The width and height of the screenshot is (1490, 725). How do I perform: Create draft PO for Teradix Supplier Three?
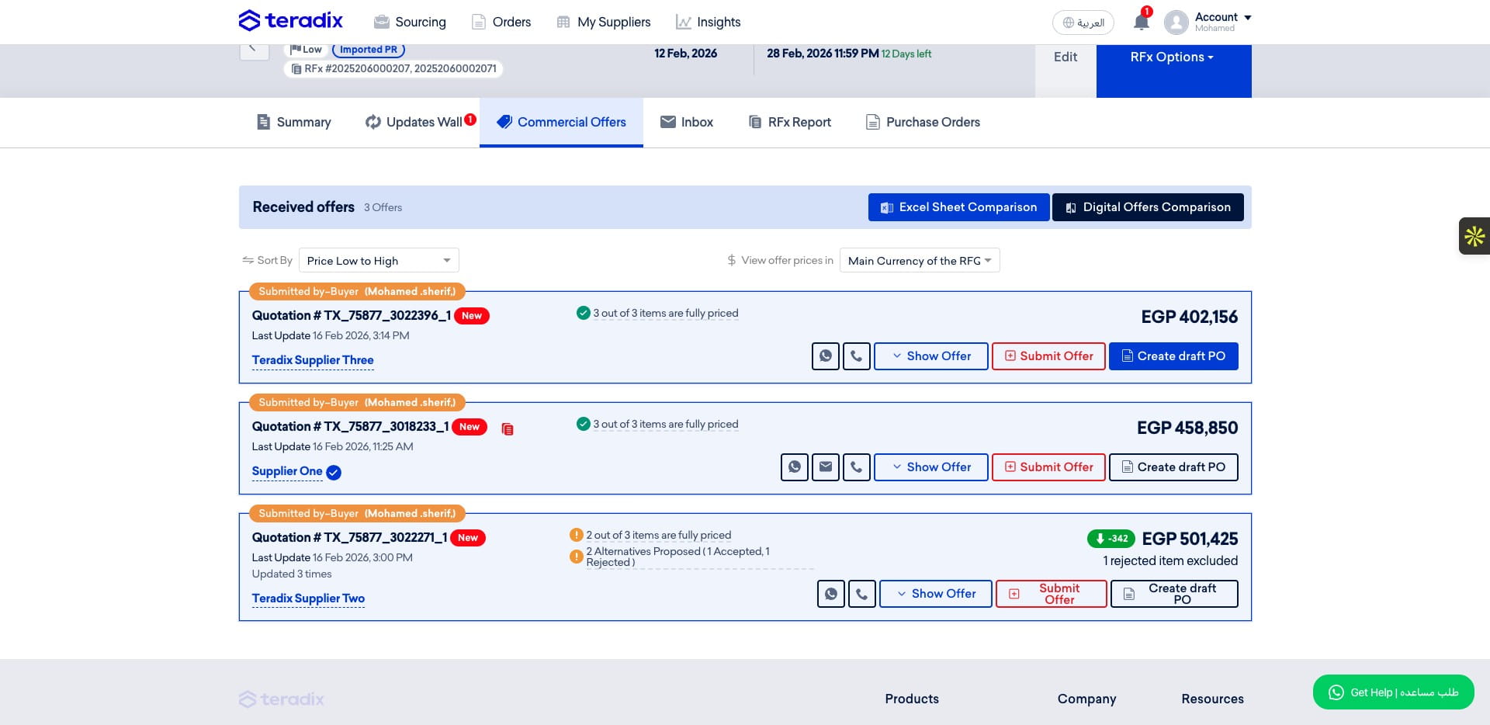coord(1173,356)
